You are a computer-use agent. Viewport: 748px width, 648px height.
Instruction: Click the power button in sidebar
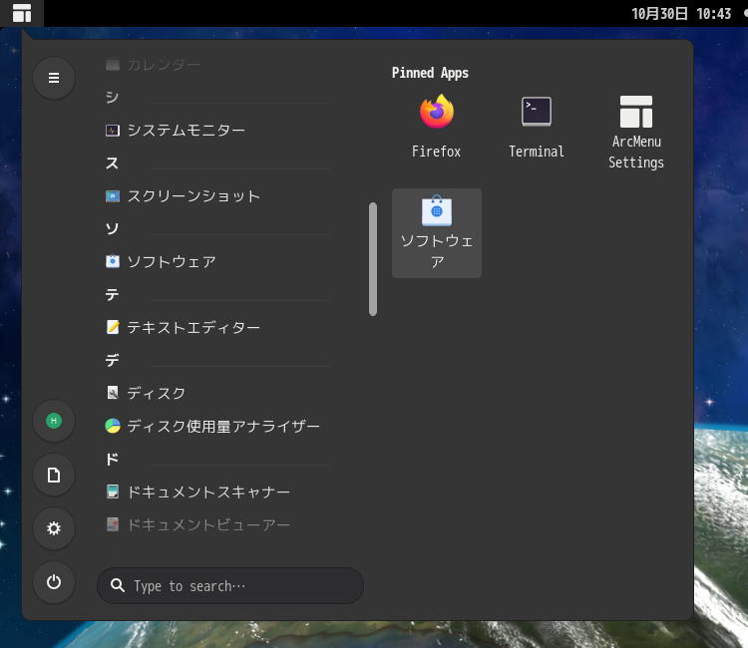pos(54,582)
